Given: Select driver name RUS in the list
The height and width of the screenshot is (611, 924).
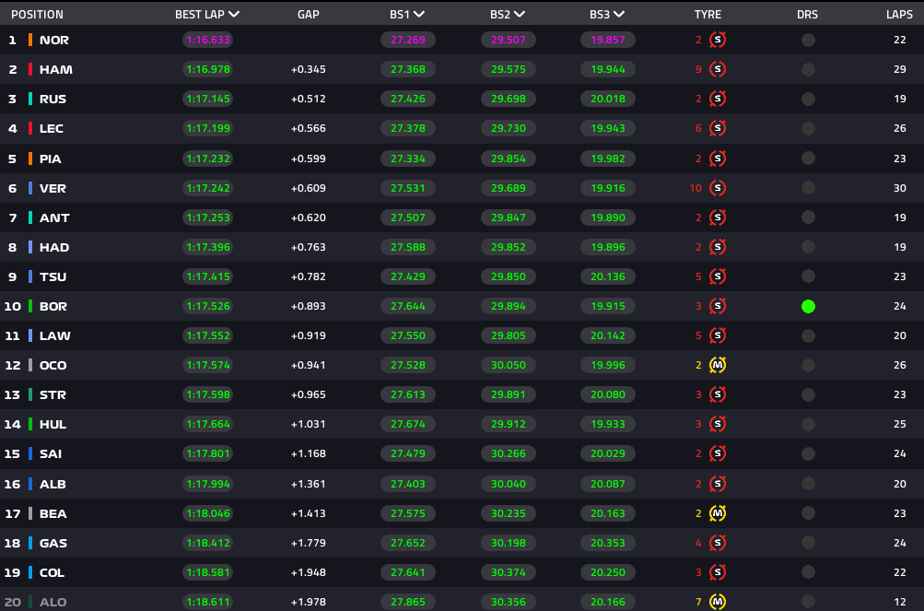Looking at the screenshot, I should [x=53, y=99].
